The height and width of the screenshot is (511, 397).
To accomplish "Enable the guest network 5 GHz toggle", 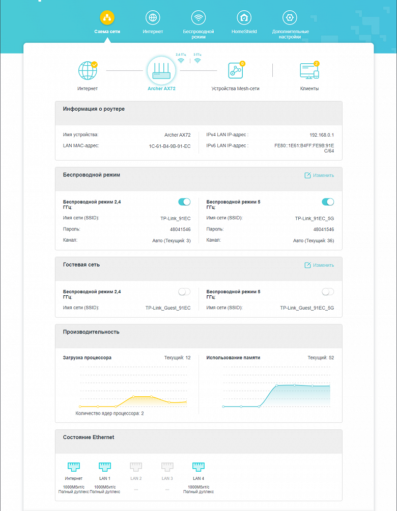I will (x=328, y=292).
